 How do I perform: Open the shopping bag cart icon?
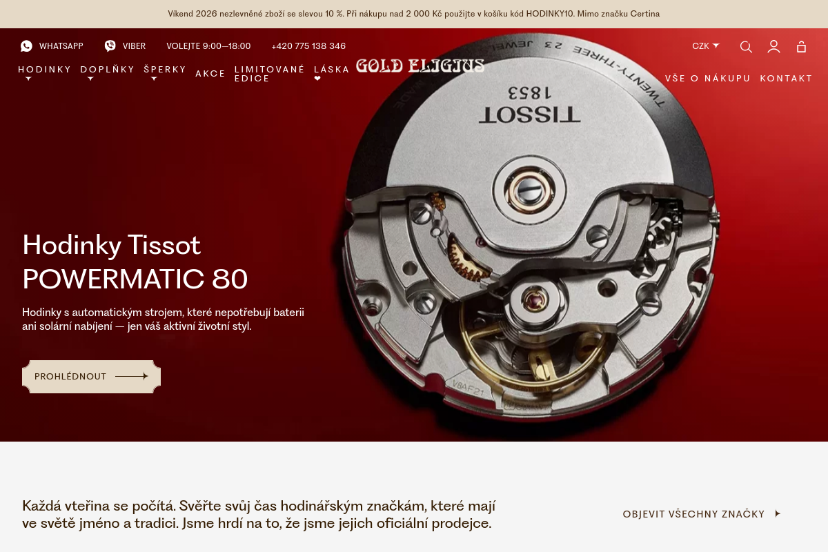(x=801, y=46)
